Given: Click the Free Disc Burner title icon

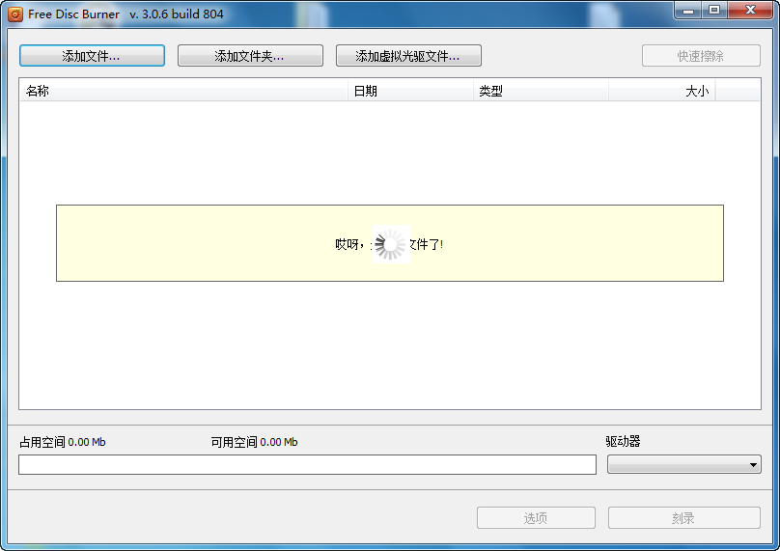Looking at the screenshot, I should click(x=15, y=14).
